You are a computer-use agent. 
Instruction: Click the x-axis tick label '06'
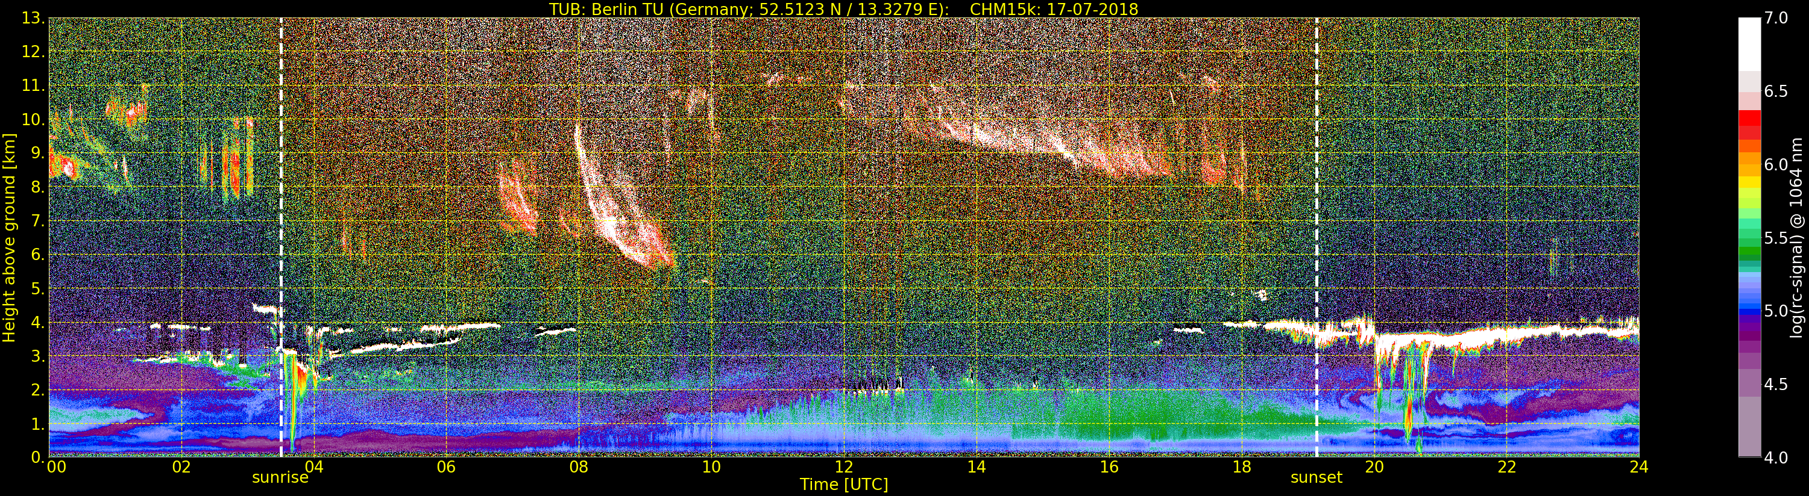pyautogui.click(x=446, y=467)
